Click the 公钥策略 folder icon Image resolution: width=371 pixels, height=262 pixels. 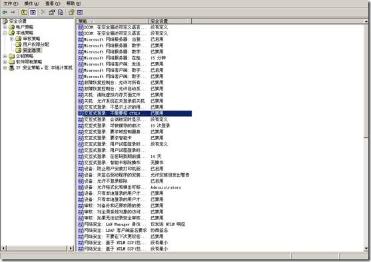(11, 56)
